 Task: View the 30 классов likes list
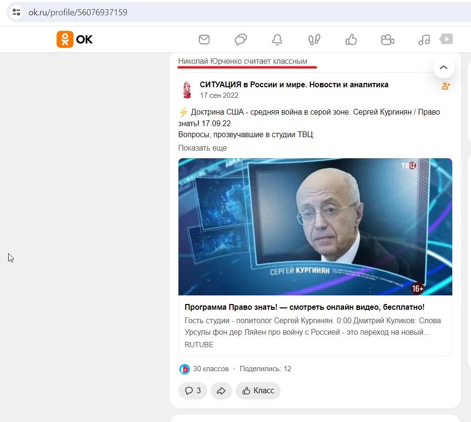tap(211, 369)
